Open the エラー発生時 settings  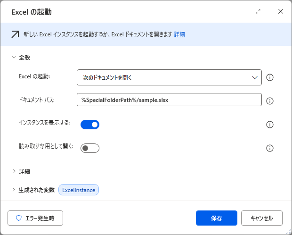pos(35,218)
